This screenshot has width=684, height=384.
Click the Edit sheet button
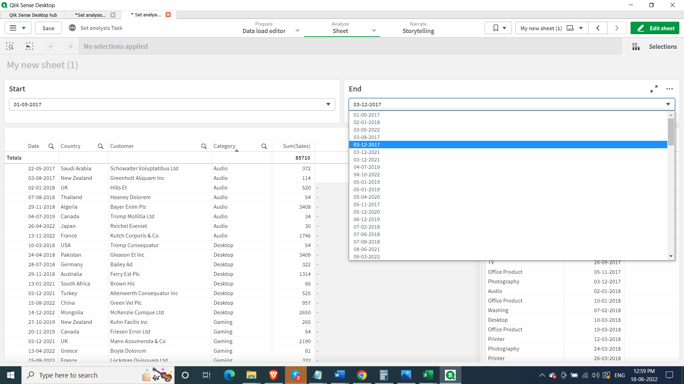(x=655, y=28)
